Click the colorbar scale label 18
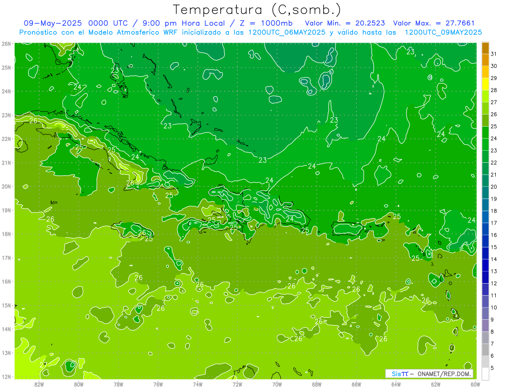 tap(494, 211)
